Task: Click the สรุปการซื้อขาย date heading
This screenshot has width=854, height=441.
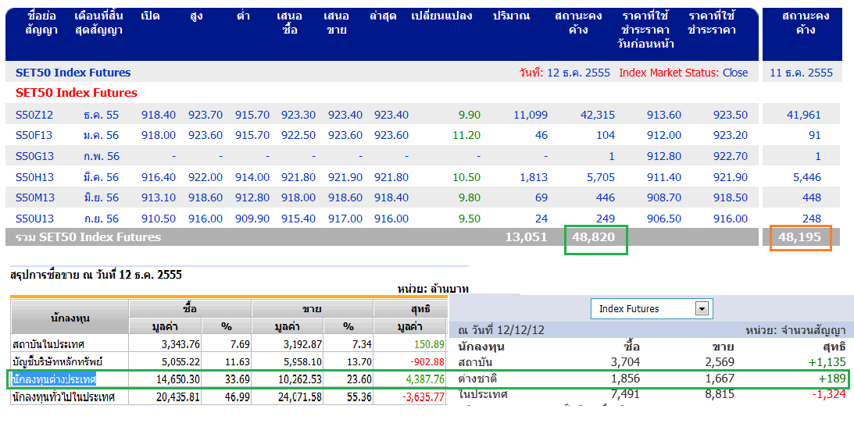Action: [x=96, y=275]
